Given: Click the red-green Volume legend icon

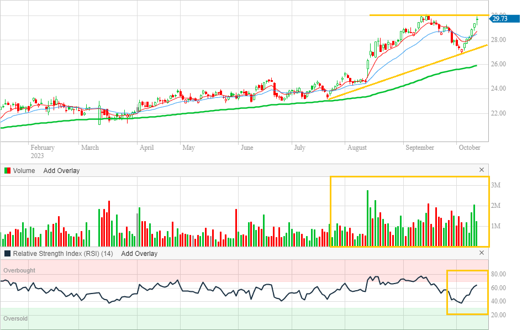Looking at the screenshot, I should (x=7, y=171).
